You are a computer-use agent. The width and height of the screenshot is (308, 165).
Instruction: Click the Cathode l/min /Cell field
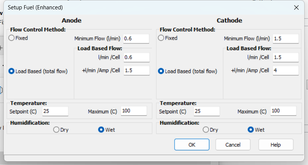coord(285,57)
